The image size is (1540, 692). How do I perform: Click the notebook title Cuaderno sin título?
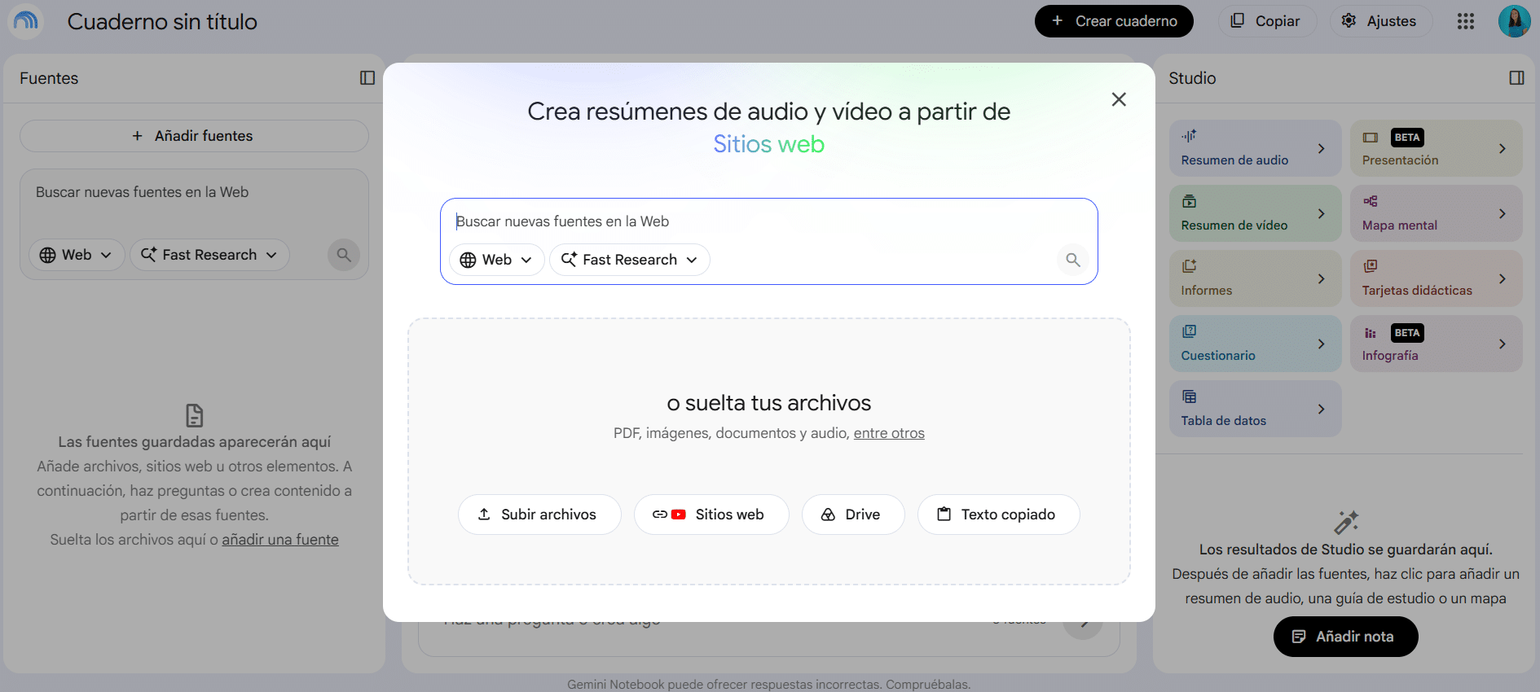(x=162, y=22)
